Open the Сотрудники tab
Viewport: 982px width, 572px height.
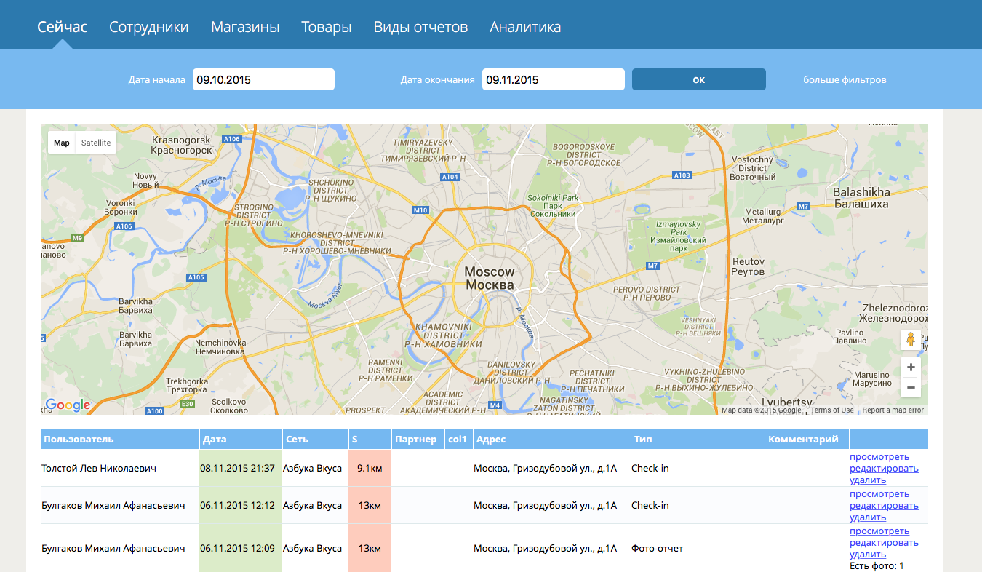click(x=148, y=27)
